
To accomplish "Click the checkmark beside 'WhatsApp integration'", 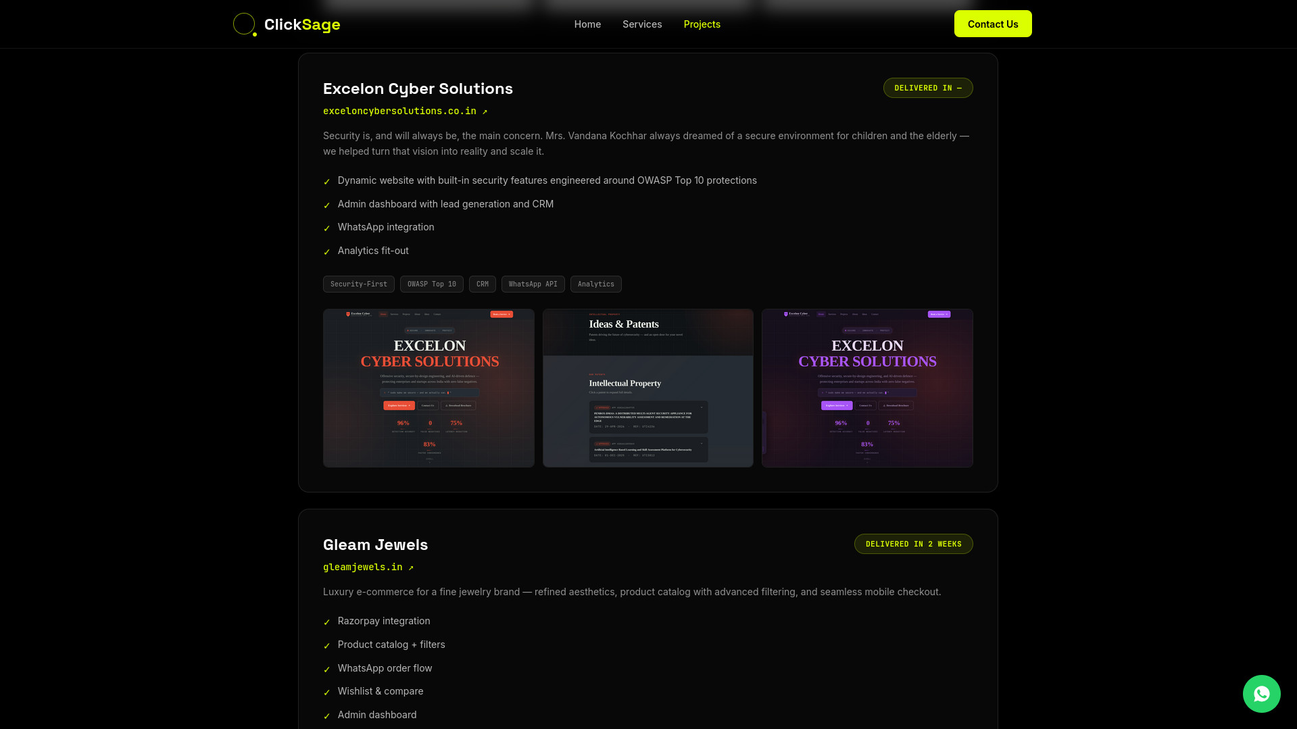I will click(x=327, y=228).
